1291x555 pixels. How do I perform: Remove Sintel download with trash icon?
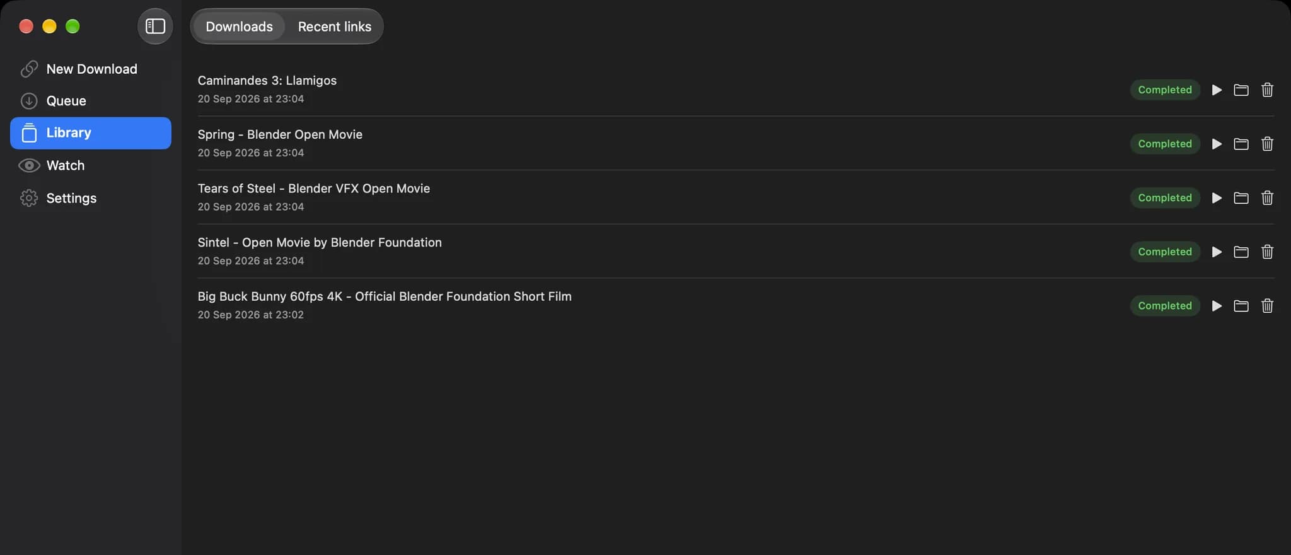[x=1267, y=252]
